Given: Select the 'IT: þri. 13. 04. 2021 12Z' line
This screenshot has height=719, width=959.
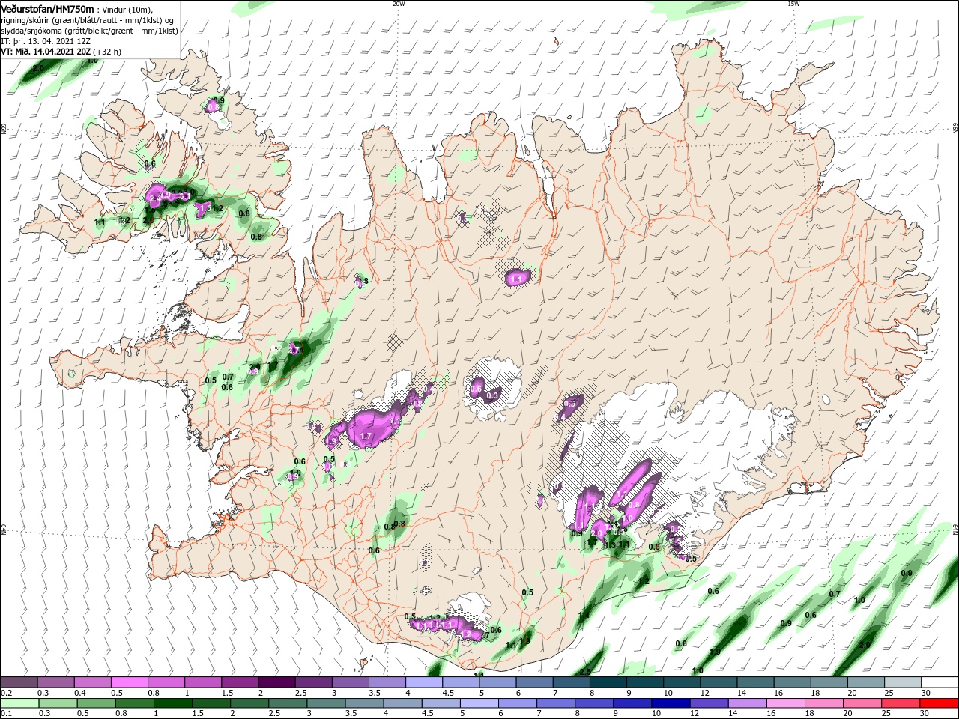Looking at the screenshot, I should (x=46, y=40).
